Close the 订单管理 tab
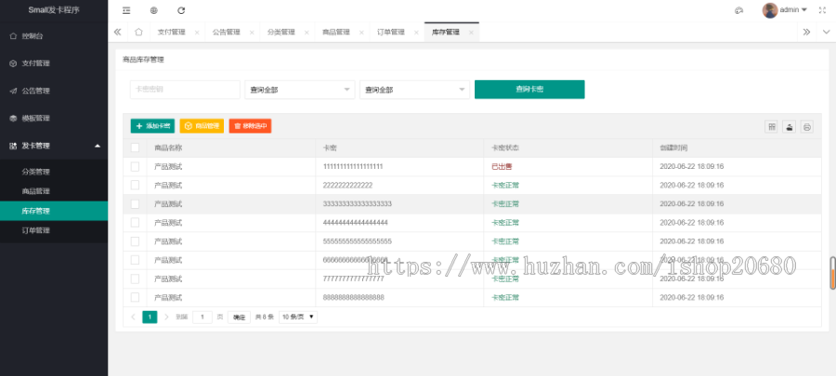836x376 pixels. point(416,32)
